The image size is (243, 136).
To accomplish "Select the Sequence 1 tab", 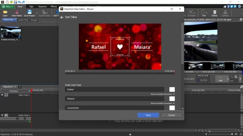I will click(x=8, y=87).
